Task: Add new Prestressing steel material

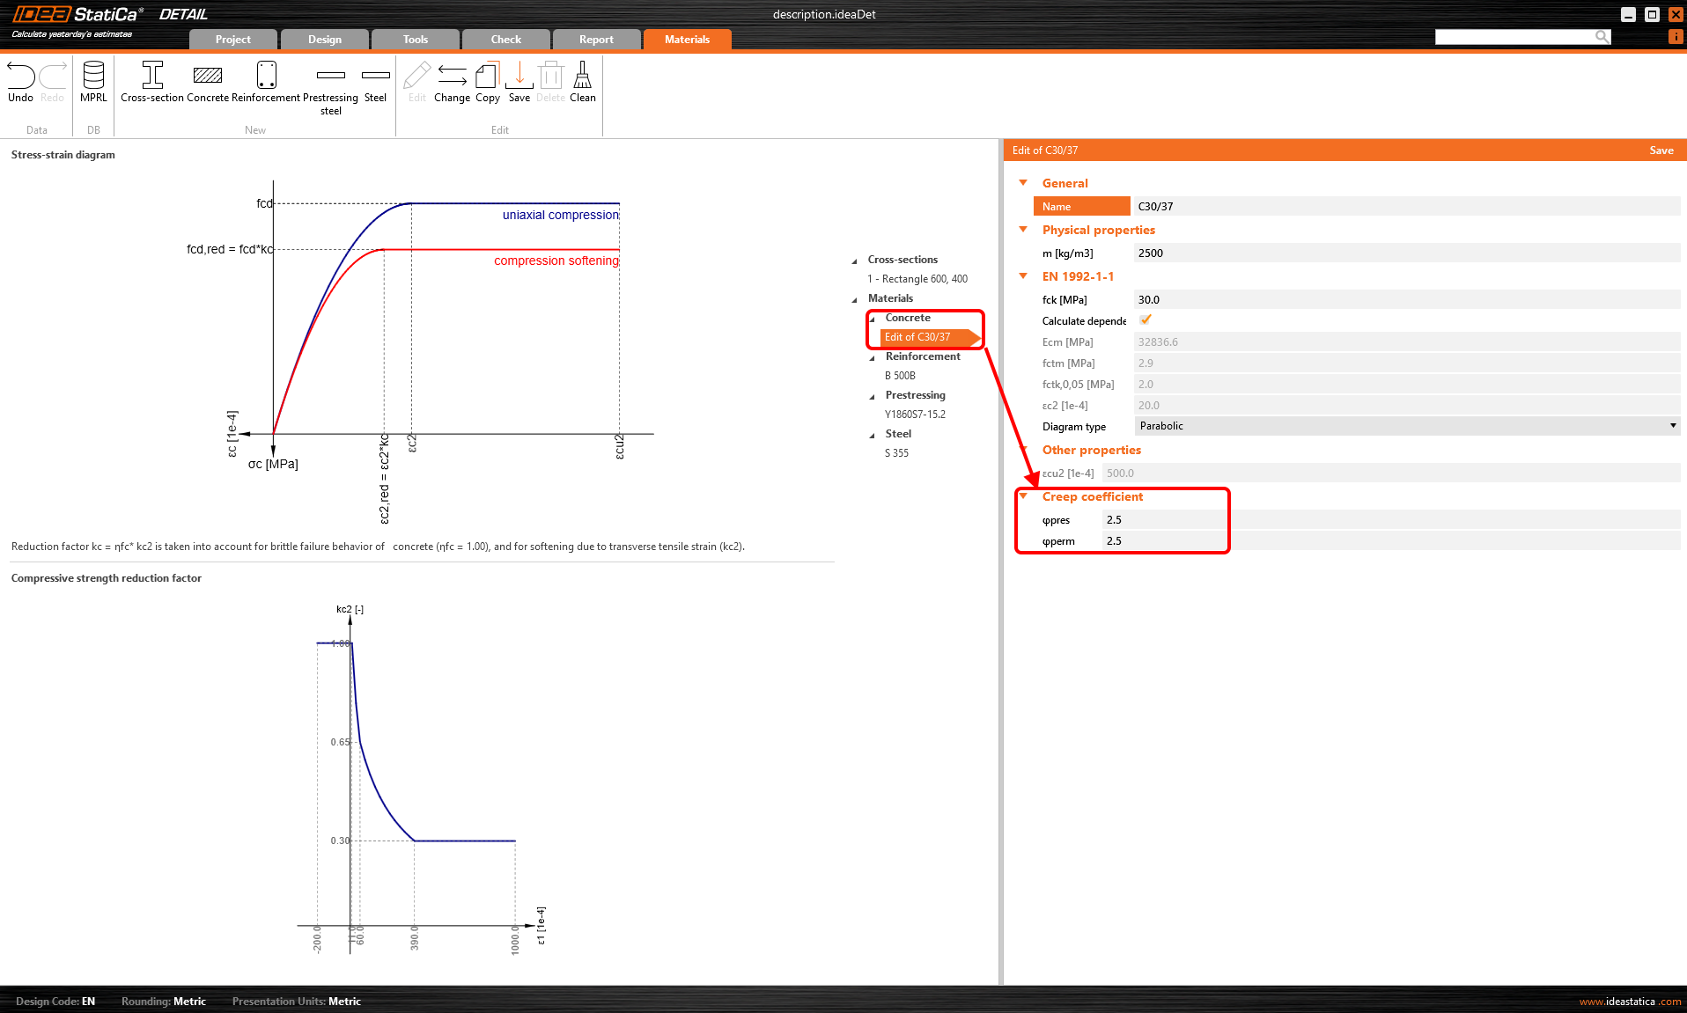Action: tap(330, 77)
